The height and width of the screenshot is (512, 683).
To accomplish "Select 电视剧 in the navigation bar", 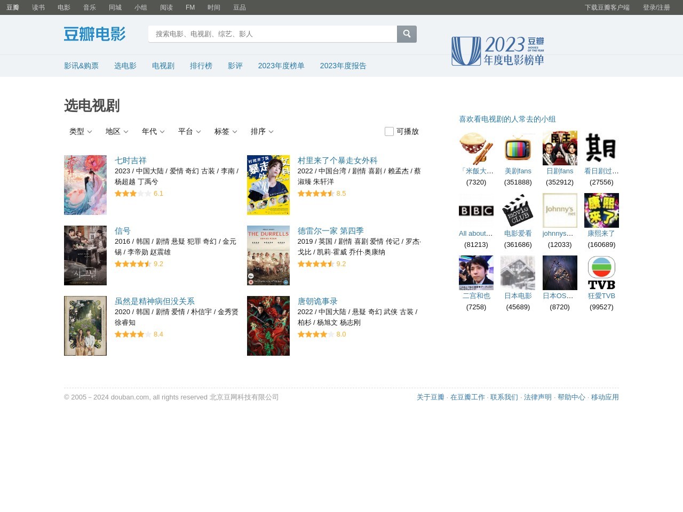I will tap(163, 66).
